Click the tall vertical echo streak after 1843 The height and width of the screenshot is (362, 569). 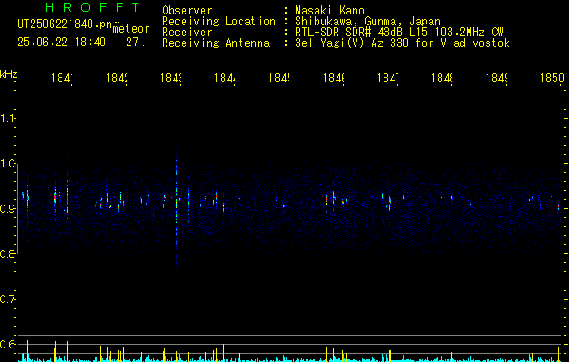(x=176, y=207)
